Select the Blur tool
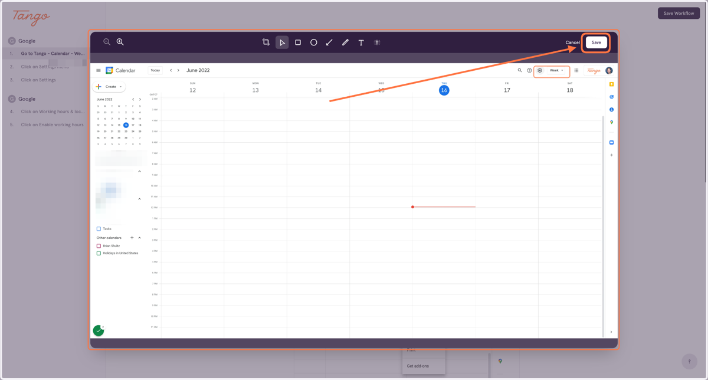Image resolution: width=708 pixels, height=380 pixels. pos(377,42)
